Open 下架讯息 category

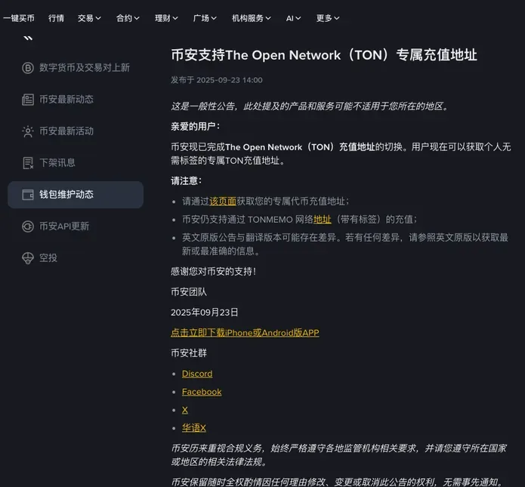click(x=76, y=163)
